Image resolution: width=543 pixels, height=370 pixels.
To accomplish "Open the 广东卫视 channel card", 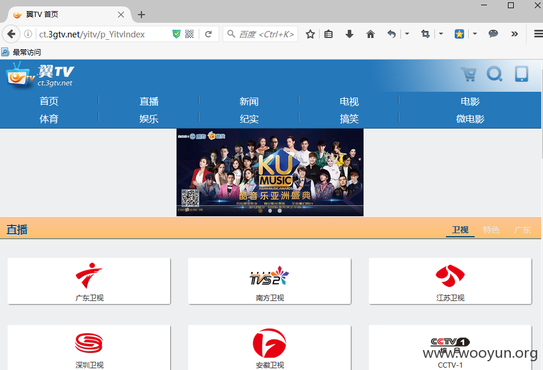I will (89, 281).
